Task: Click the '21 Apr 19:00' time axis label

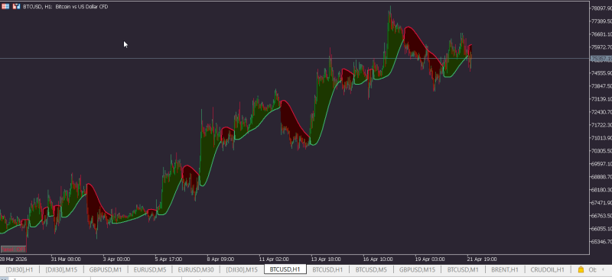Action: pyautogui.click(x=481, y=259)
